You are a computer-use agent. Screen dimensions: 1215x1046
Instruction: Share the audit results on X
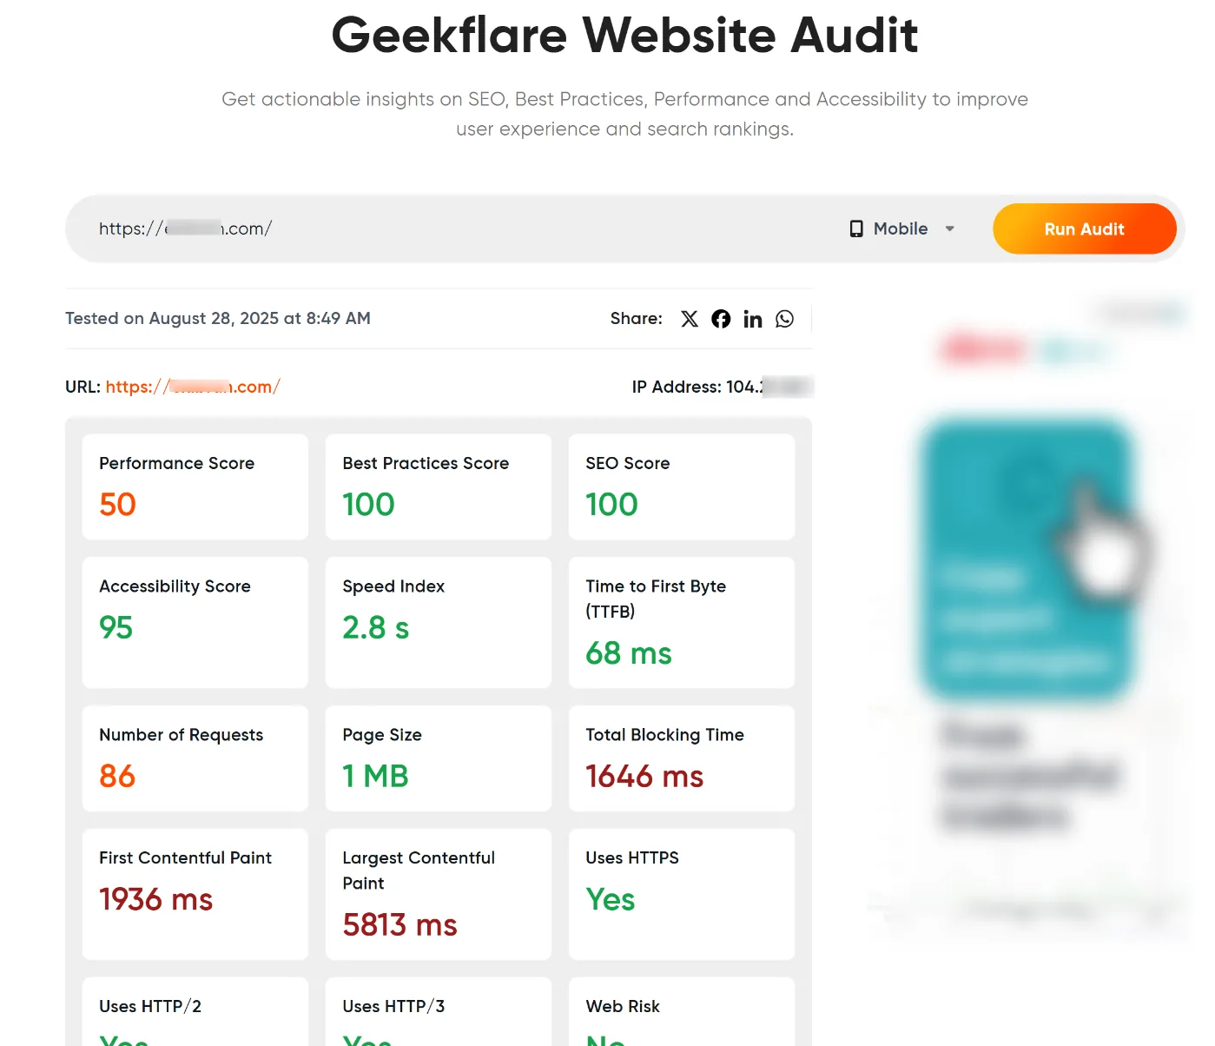click(x=689, y=319)
